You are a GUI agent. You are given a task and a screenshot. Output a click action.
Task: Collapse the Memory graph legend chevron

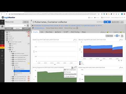tap(101, 60)
